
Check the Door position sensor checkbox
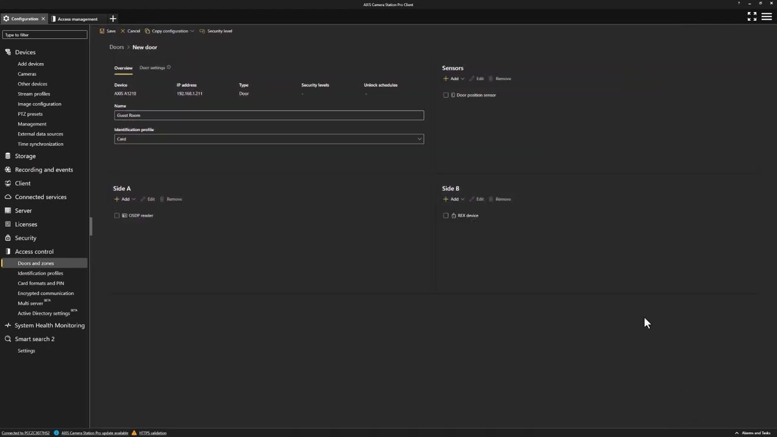446,95
